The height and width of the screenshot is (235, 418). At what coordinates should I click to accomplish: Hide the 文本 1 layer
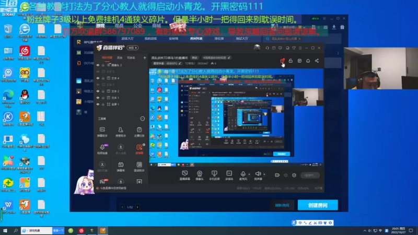(x=98, y=98)
